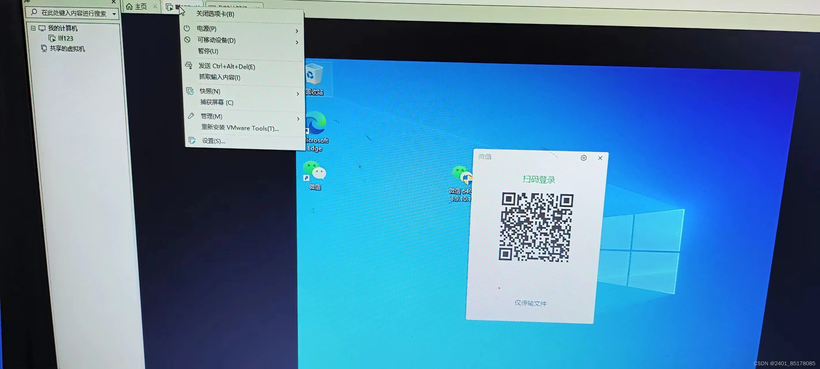Image resolution: width=820 pixels, height=369 pixels.
Task: Click the home icon on the 主页 tab
Action: 129,6
